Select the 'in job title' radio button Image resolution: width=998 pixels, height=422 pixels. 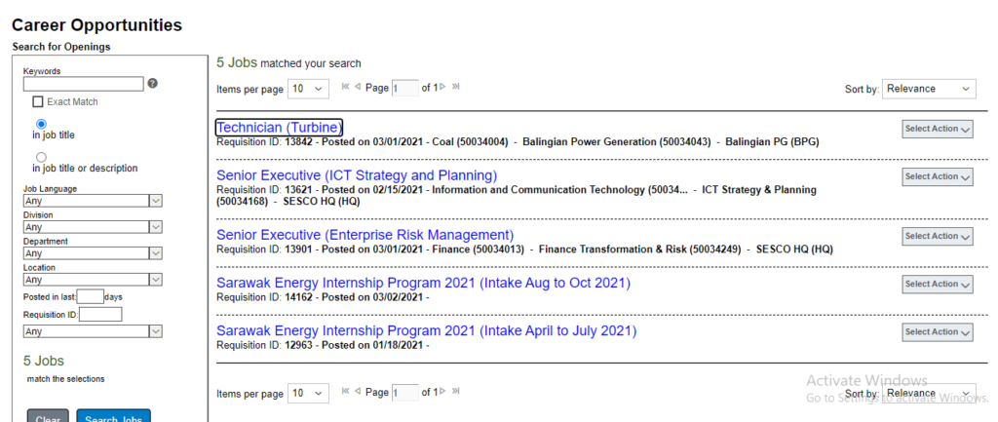41,125
